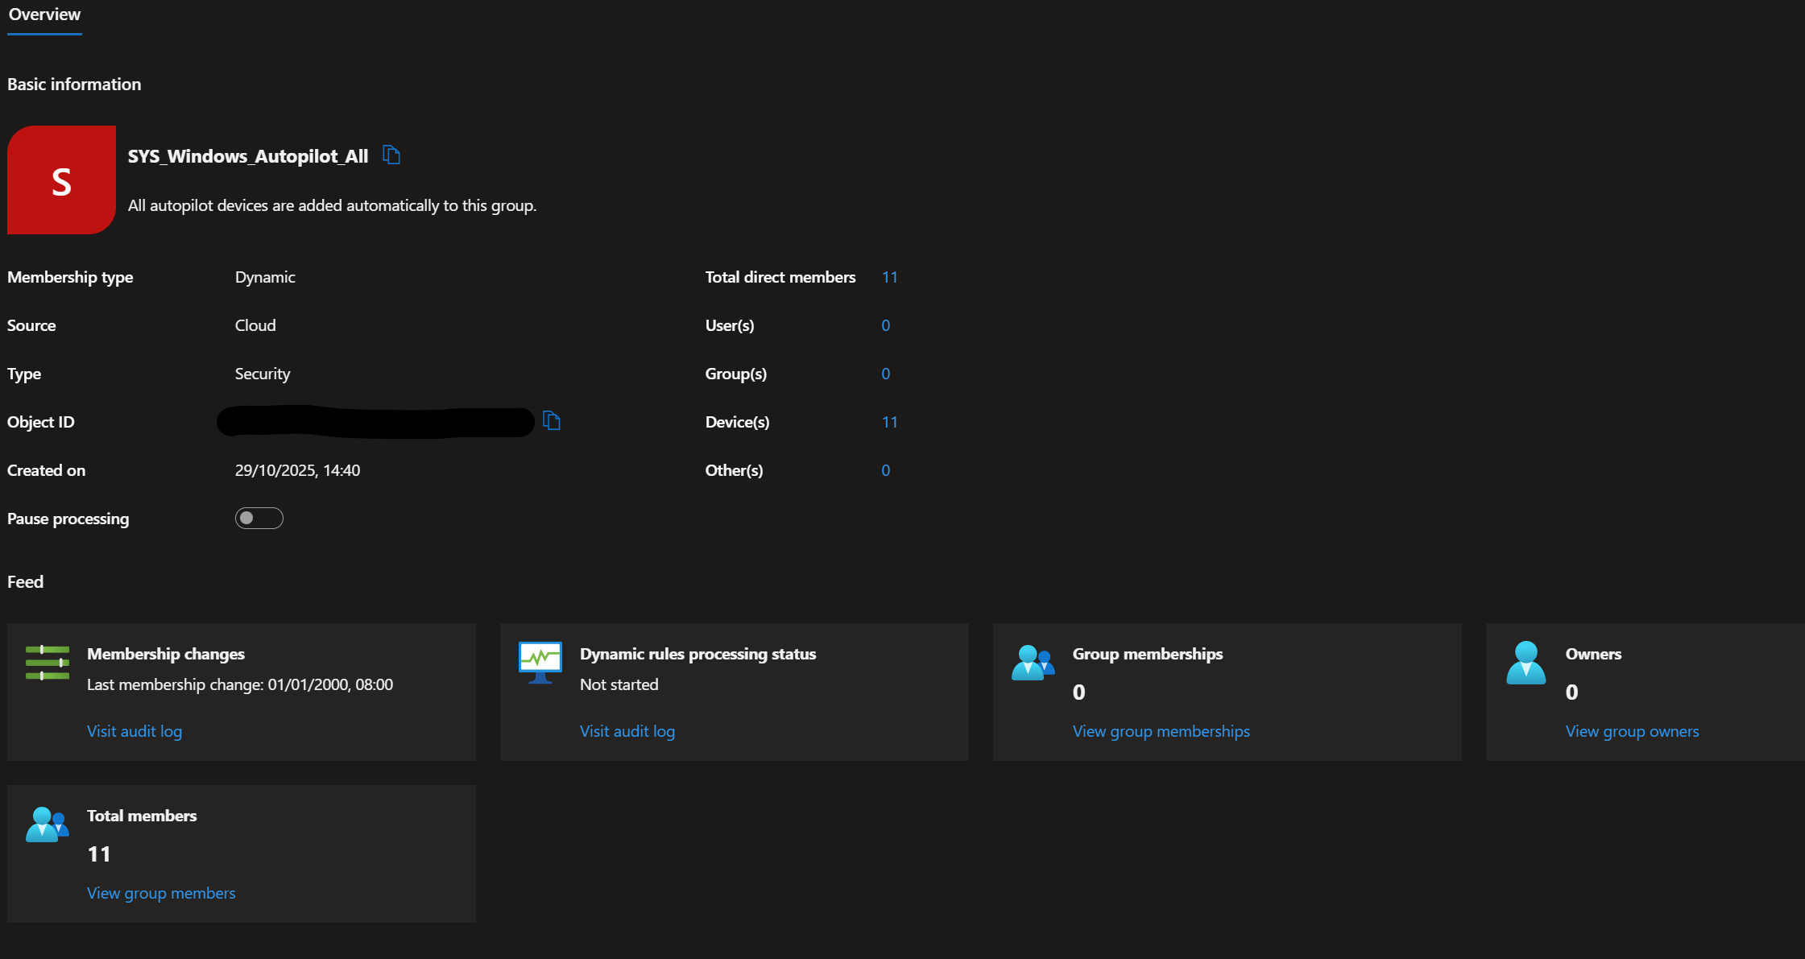Open the Other(s) count link
Viewport: 1805px width, 959px height.
(x=885, y=470)
